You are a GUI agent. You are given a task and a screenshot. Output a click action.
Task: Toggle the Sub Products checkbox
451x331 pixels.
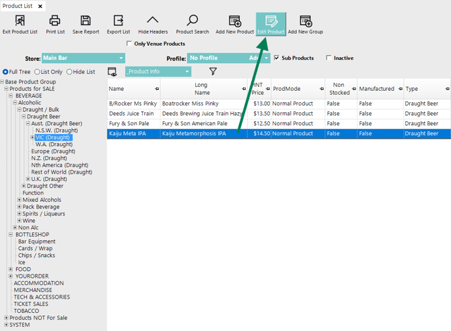click(277, 59)
